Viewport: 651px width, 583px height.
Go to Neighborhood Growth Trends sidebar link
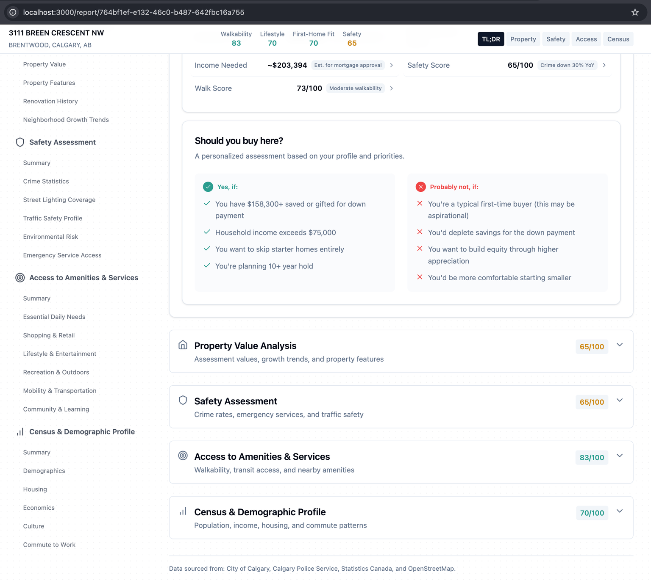pos(66,120)
